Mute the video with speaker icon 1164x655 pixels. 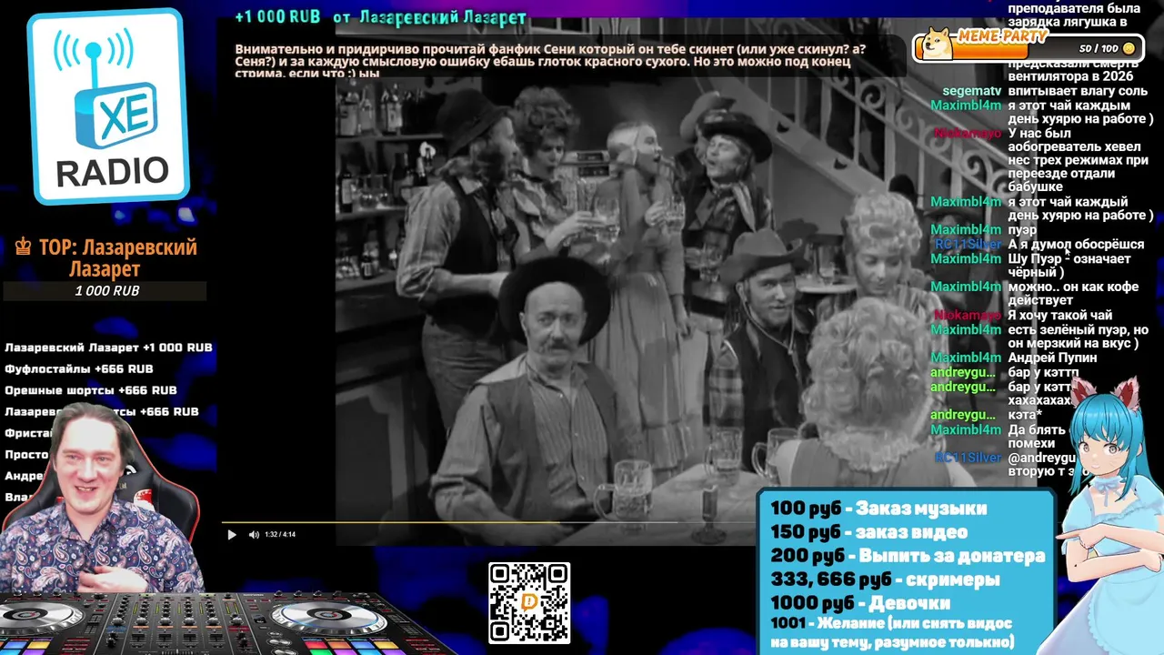[254, 535]
